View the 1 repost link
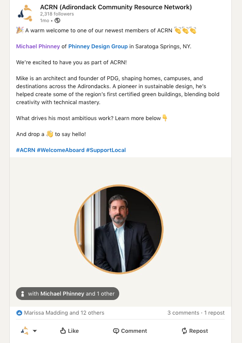This screenshot has width=242, height=343. pos(214,313)
